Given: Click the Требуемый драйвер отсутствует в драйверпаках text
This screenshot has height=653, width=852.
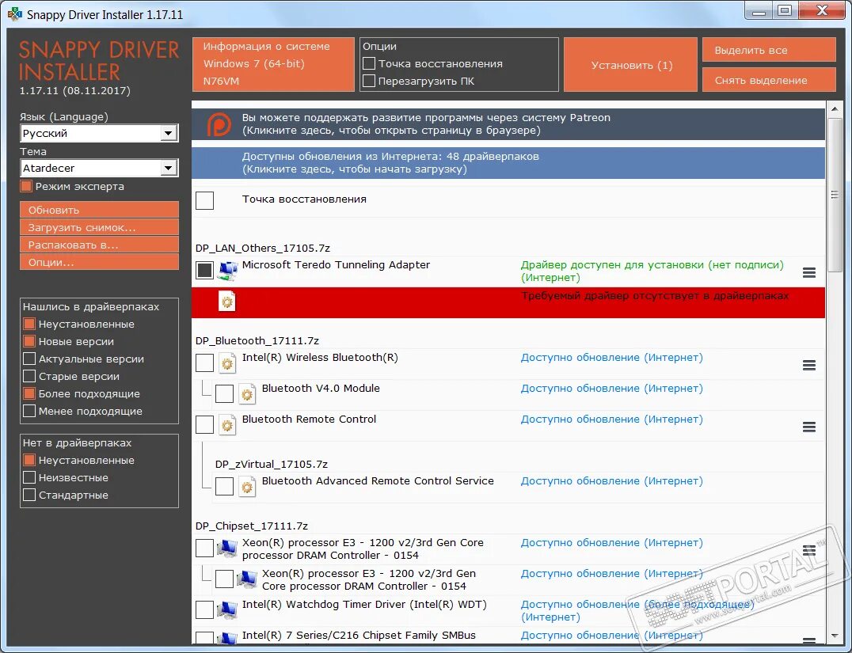Looking at the screenshot, I should (x=656, y=296).
